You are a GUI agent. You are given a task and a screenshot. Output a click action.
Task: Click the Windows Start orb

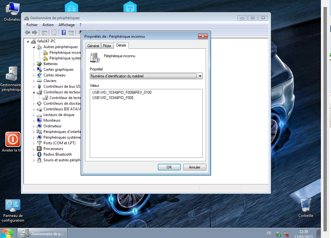point(7,233)
